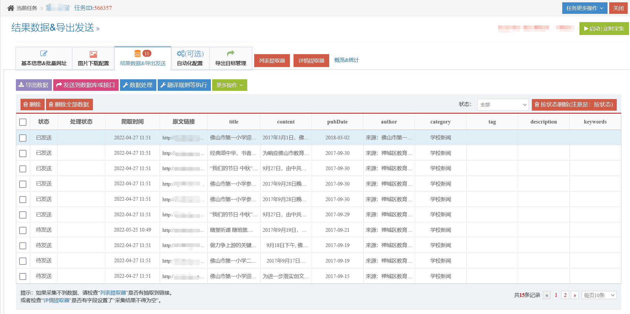This screenshot has width=630, height=314.
Task: Open the 自动化配置 tab
Action: (x=190, y=58)
